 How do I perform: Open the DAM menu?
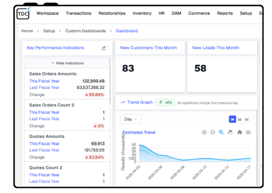[176, 13]
